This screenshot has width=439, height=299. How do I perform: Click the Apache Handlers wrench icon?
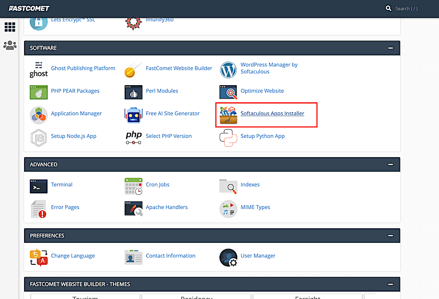tap(133, 209)
